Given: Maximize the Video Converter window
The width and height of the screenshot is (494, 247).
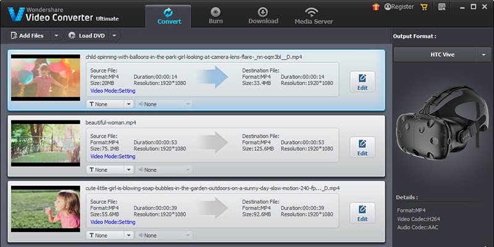Looking at the screenshot, I should click(473, 7).
